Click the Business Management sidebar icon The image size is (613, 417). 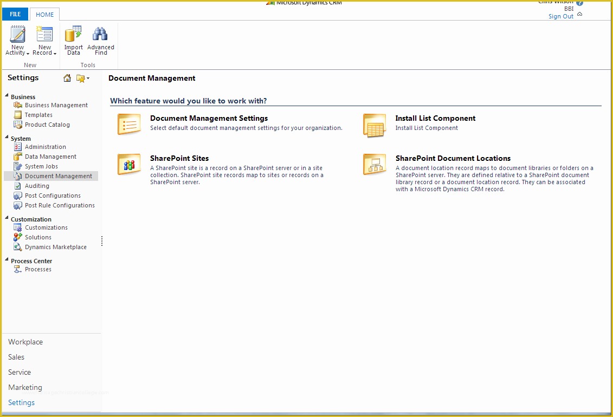(x=17, y=105)
